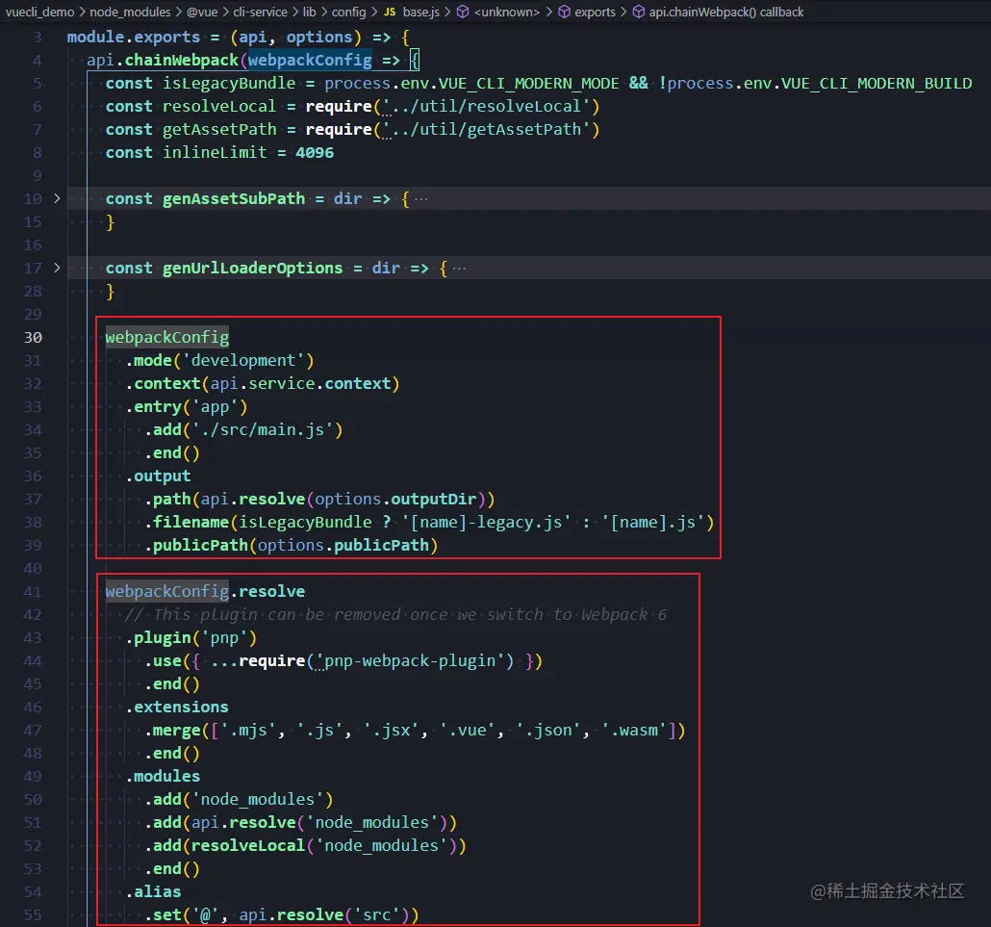Click '.alias' on line 54
The image size is (991, 927).
click(154, 892)
